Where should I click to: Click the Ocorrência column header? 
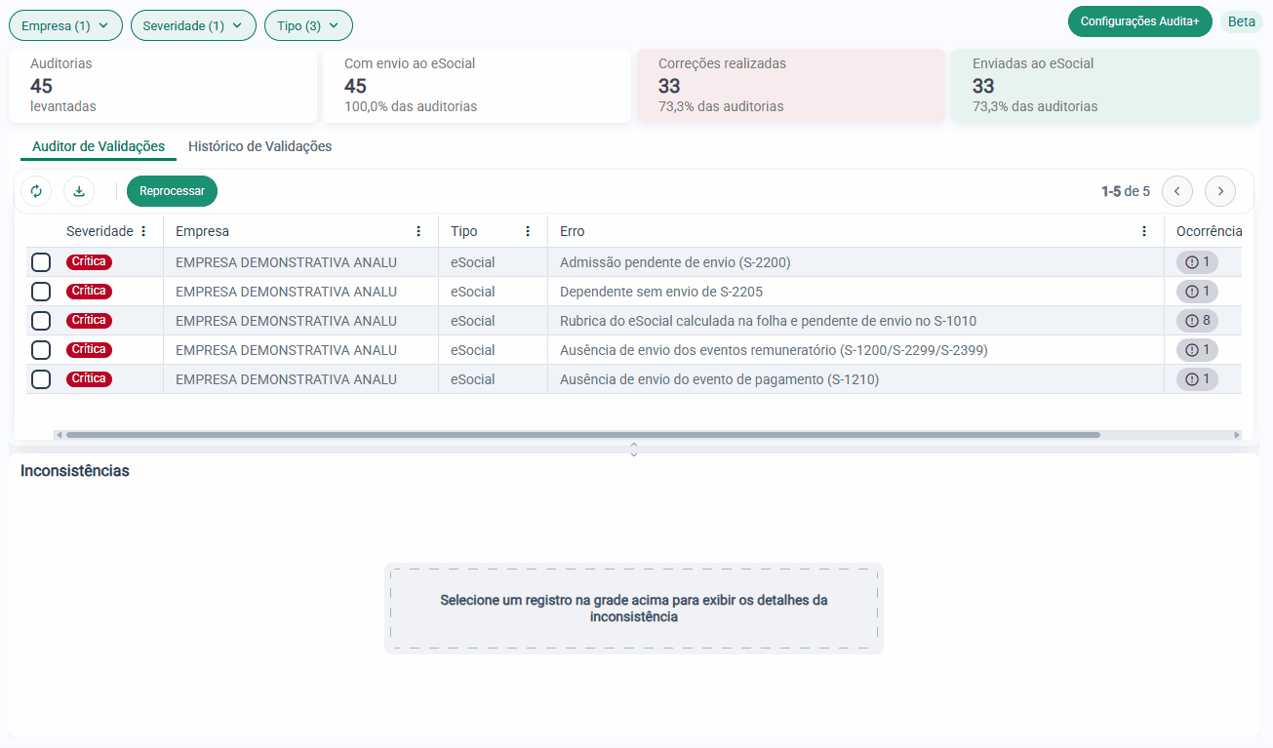[1209, 231]
